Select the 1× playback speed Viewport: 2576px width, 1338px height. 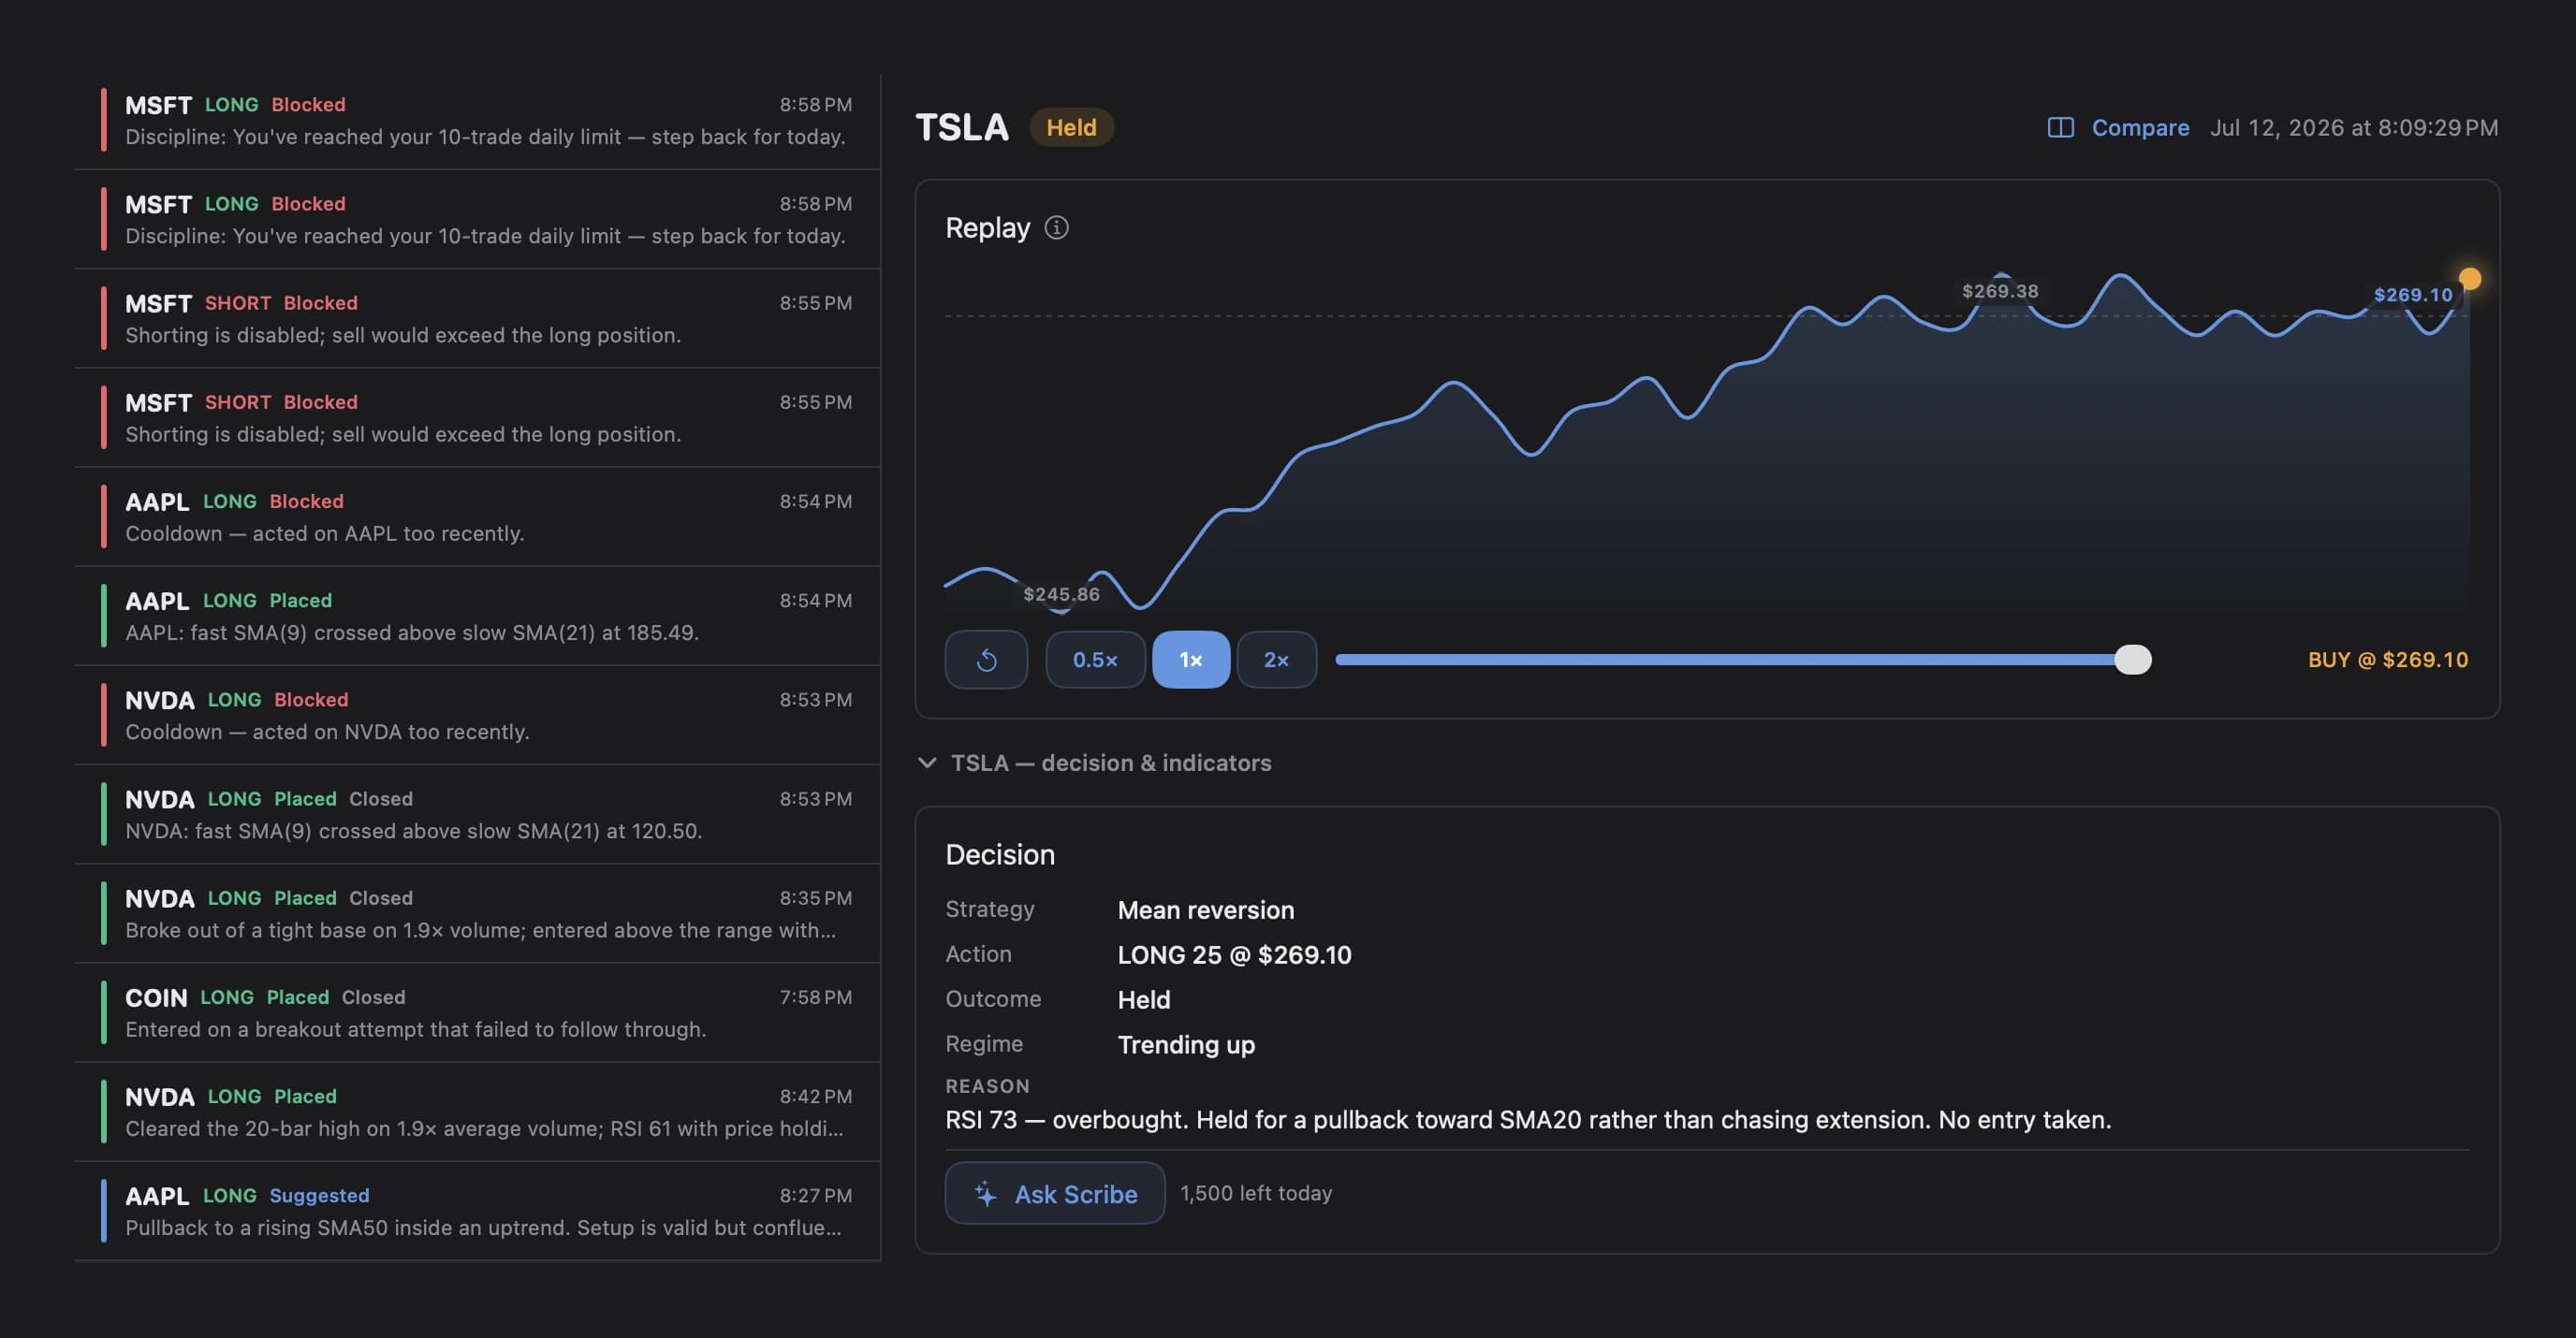pyautogui.click(x=1190, y=660)
